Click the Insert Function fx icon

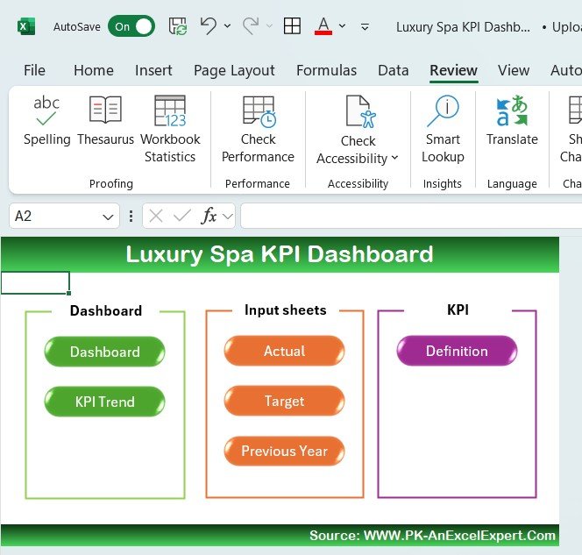209,216
